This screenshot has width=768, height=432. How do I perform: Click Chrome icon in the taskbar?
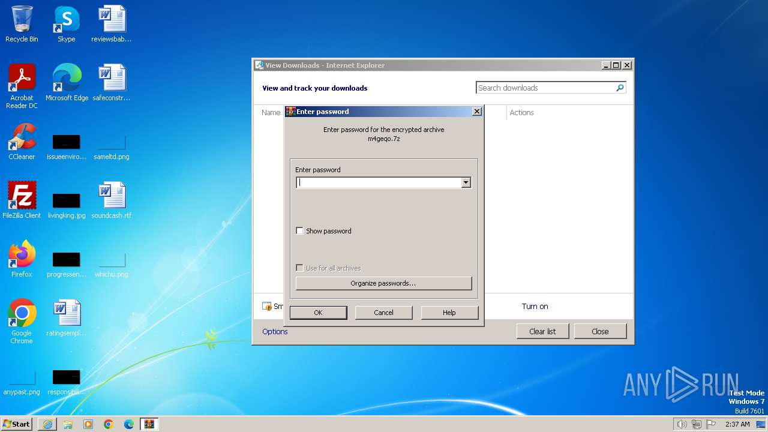pyautogui.click(x=109, y=424)
